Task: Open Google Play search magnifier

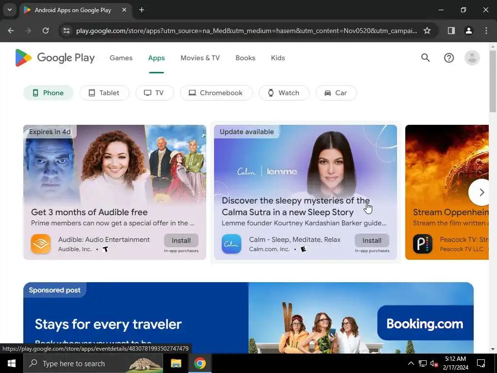Action: pos(425,58)
